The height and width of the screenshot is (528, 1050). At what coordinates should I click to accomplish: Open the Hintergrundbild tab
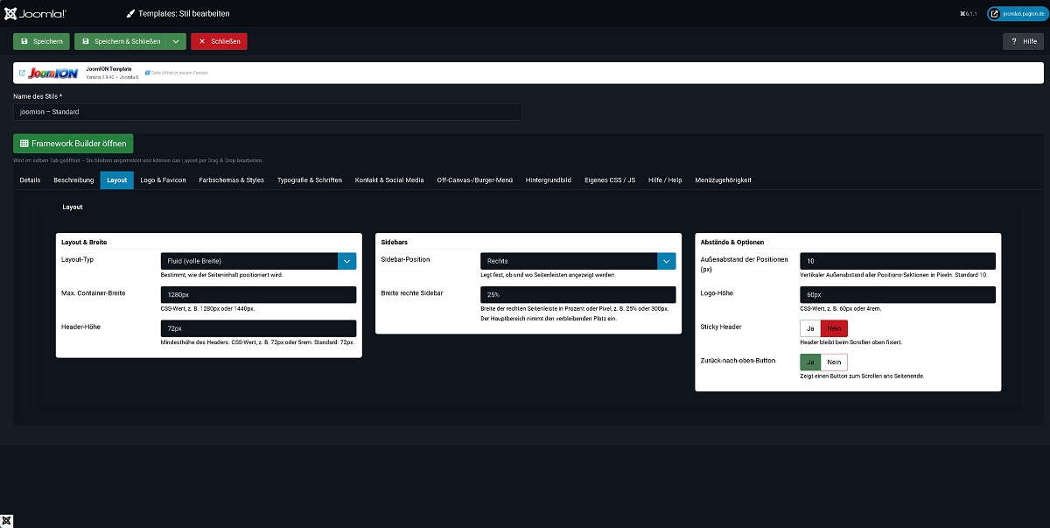pos(549,180)
